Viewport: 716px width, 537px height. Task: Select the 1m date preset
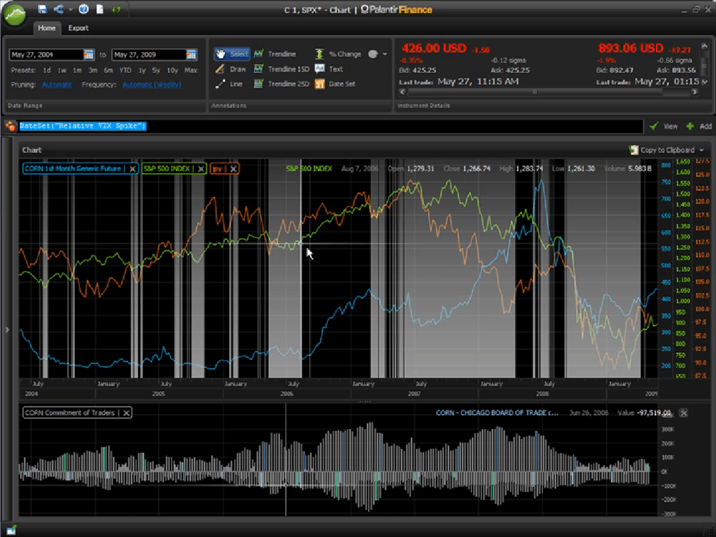[x=77, y=70]
